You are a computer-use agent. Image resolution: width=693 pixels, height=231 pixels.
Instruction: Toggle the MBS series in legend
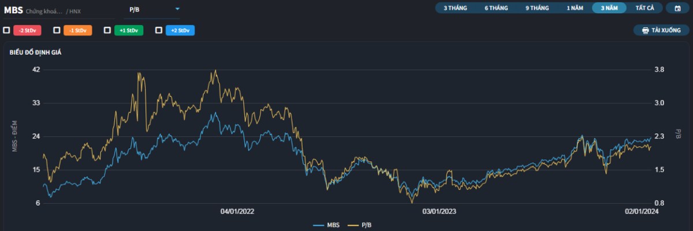point(326,225)
